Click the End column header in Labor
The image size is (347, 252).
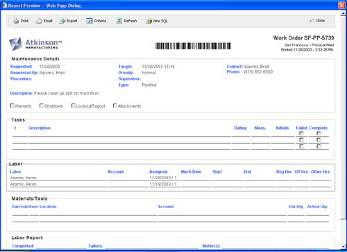tap(248, 171)
